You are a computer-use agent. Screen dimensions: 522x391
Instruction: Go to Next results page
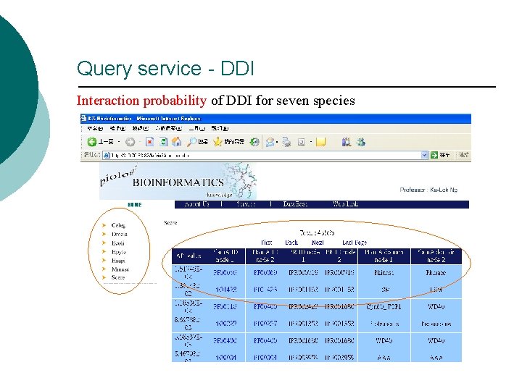click(x=318, y=243)
